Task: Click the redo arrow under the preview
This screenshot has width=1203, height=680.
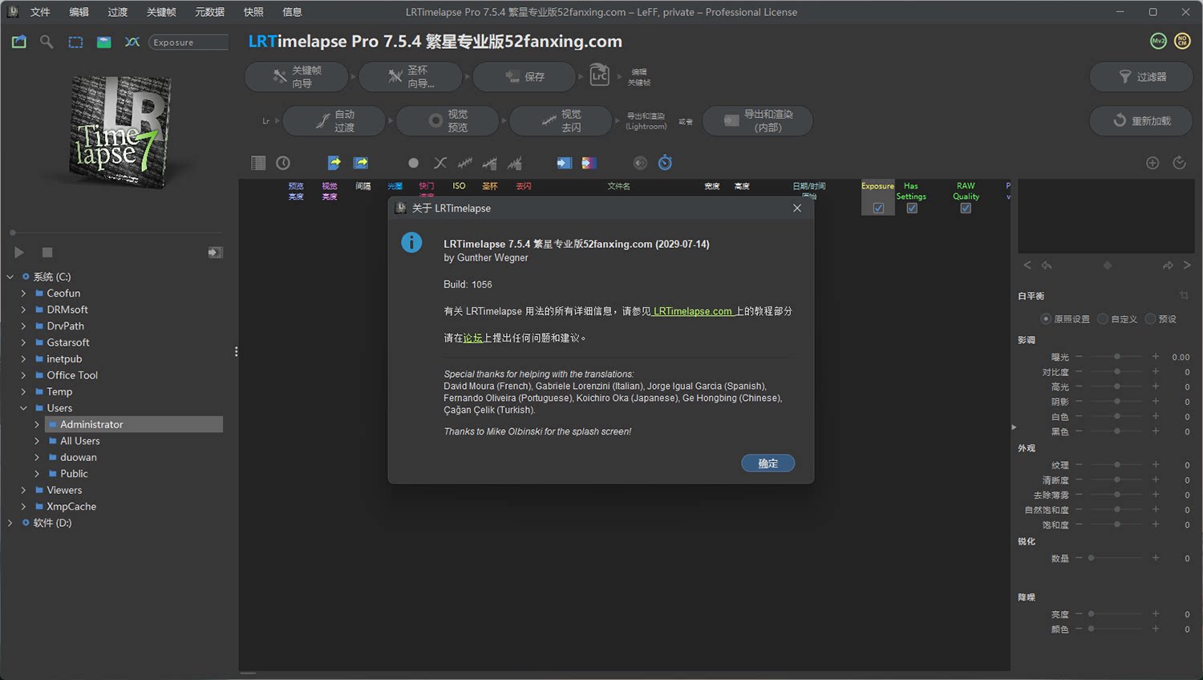Action: pyautogui.click(x=1168, y=265)
